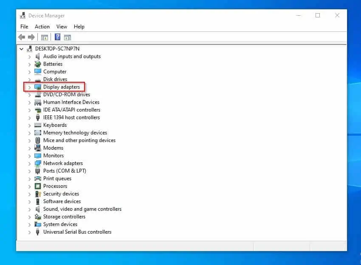This screenshot has height=265, width=361.
Task: Select the Modems label
Action: point(53,148)
